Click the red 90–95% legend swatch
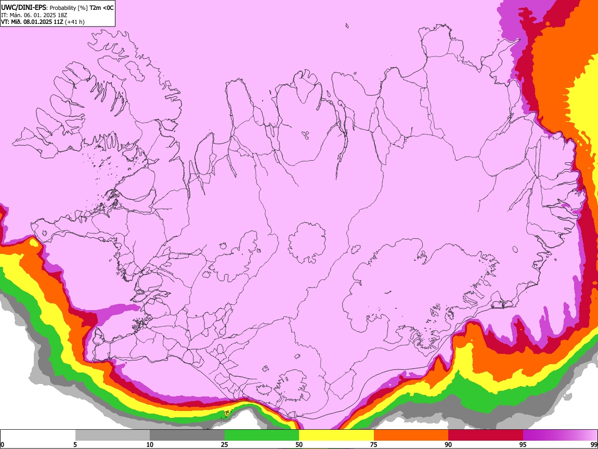Viewport: 598px width, 449px height. pos(486,435)
